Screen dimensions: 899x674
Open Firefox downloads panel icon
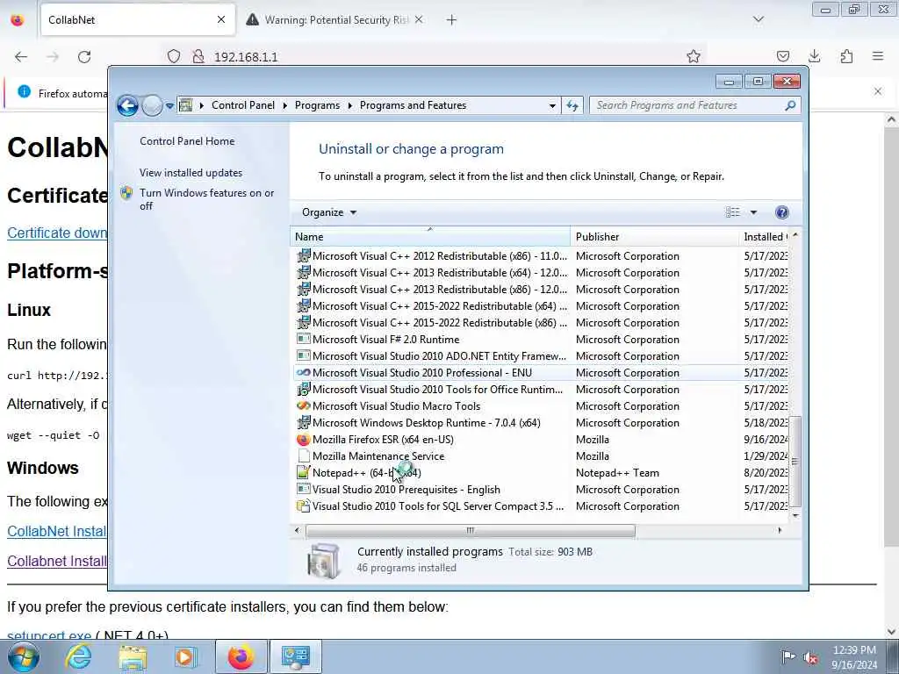(x=814, y=56)
